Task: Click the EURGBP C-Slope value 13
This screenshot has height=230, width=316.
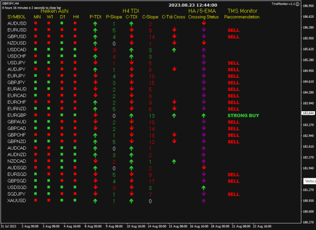Action: (x=152, y=116)
